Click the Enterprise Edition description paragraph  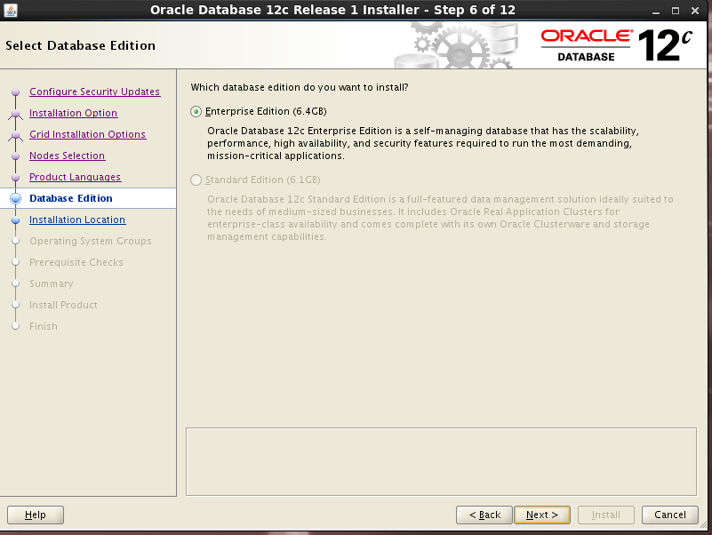tap(423, 143)
